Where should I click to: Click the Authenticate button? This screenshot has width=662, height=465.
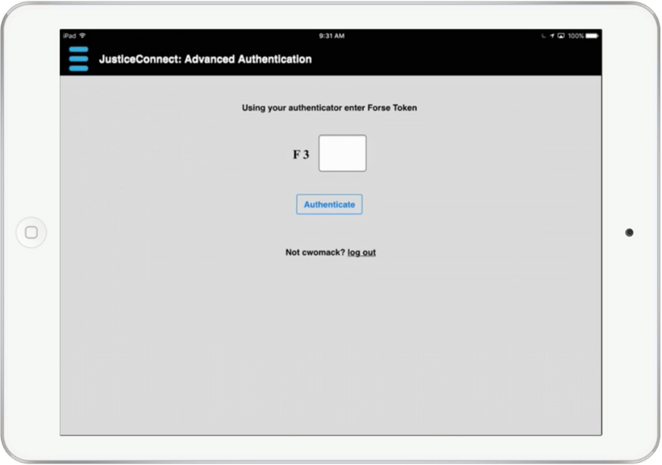[x=329, y=204]
